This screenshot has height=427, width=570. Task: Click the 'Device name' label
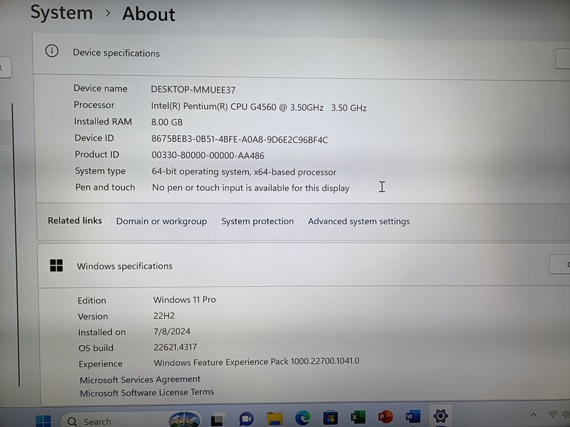coord(100,88)
